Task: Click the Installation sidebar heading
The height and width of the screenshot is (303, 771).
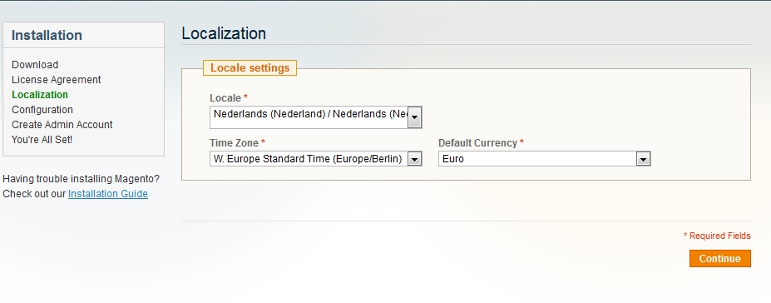Action: click(47, 36)
